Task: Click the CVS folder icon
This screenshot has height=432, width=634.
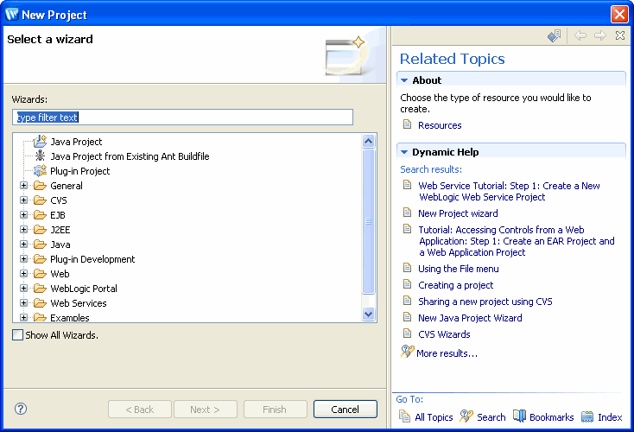Action: coord(40,200)
